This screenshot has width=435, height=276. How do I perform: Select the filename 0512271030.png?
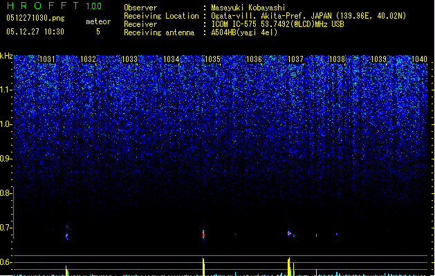click(35, 19)
